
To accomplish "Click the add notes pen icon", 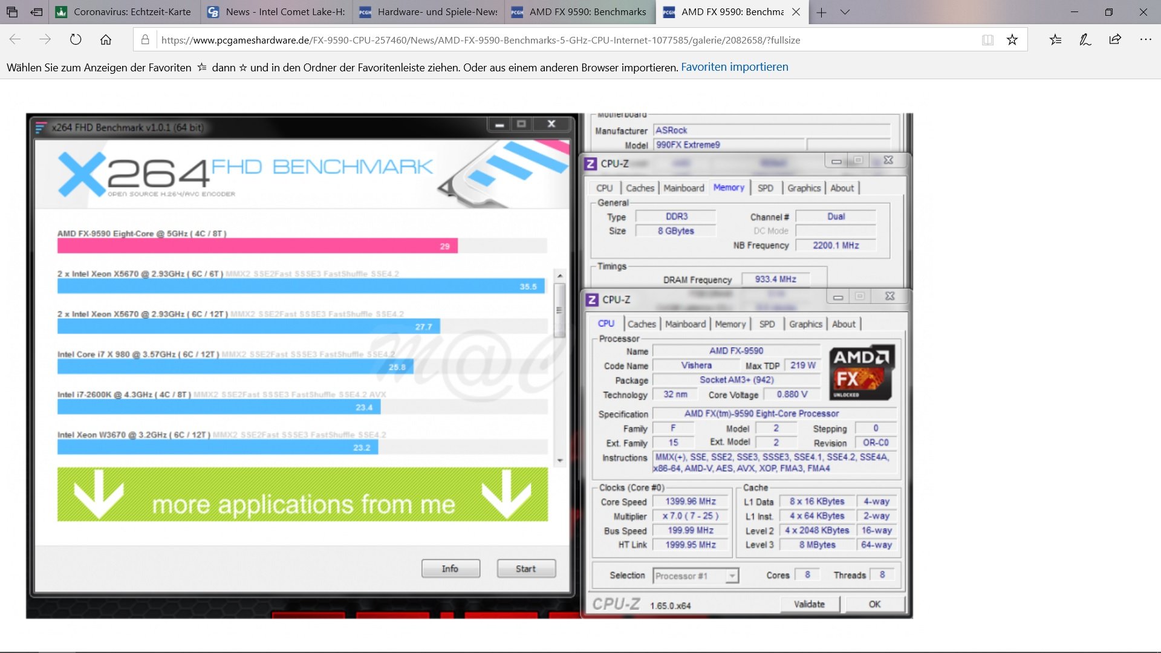I will [x=1085, y=40].
